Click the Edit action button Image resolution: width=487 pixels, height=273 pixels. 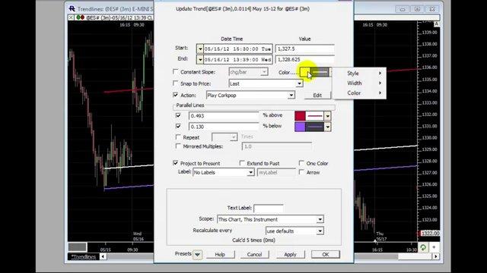[317, 96]
